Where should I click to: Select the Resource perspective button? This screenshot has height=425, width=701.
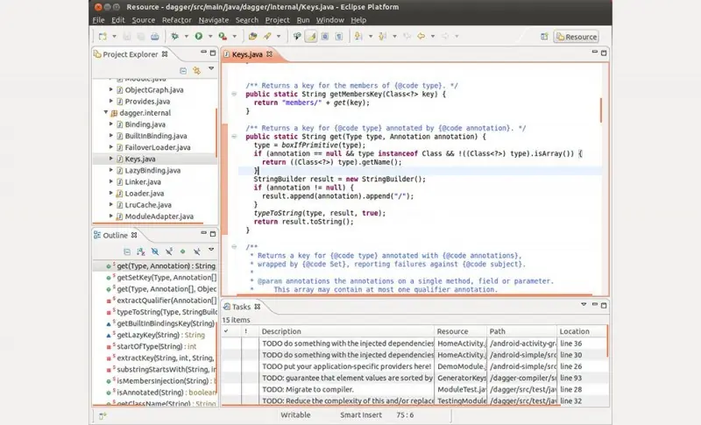577,37
